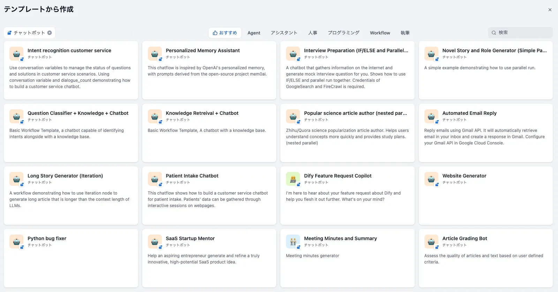Click the Personalized Memory Assistant robot icon
The width and height of the screenshot is (558, 292).
tap(154, 54)
